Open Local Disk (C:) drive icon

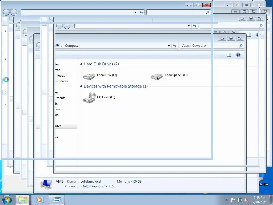pyautogui.click(x=89, y=77)
